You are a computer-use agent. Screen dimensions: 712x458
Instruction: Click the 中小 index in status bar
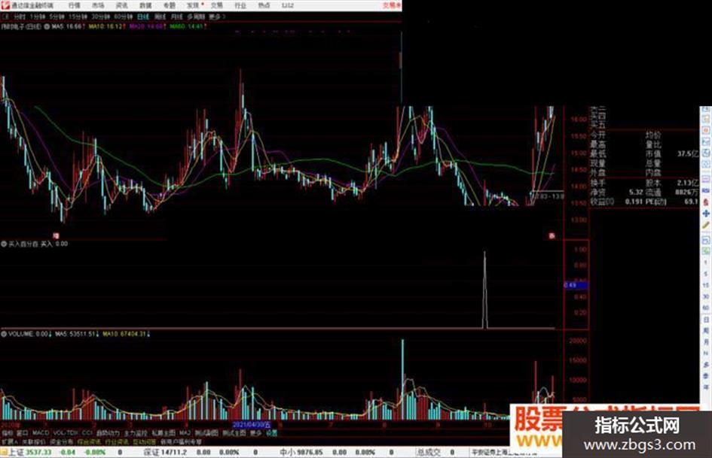pos(301,452)
